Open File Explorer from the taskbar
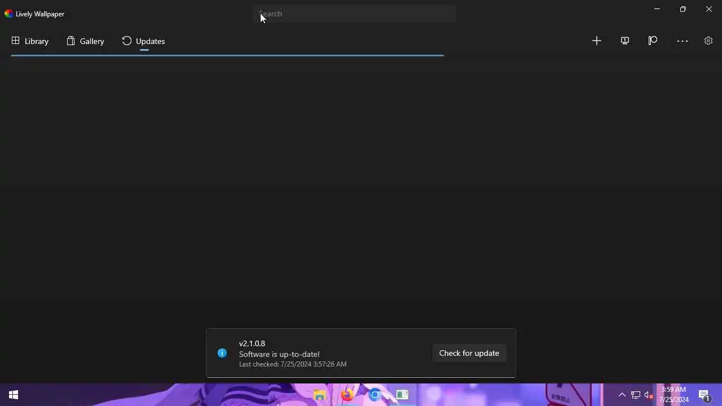Image resolution: width=722 pixels, height=406 pixels. click(x=320, y=395)
